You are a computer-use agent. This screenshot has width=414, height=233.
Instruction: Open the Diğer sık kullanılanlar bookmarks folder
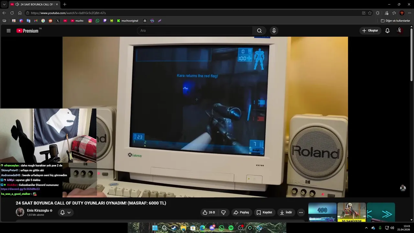(x=395, y=21)
